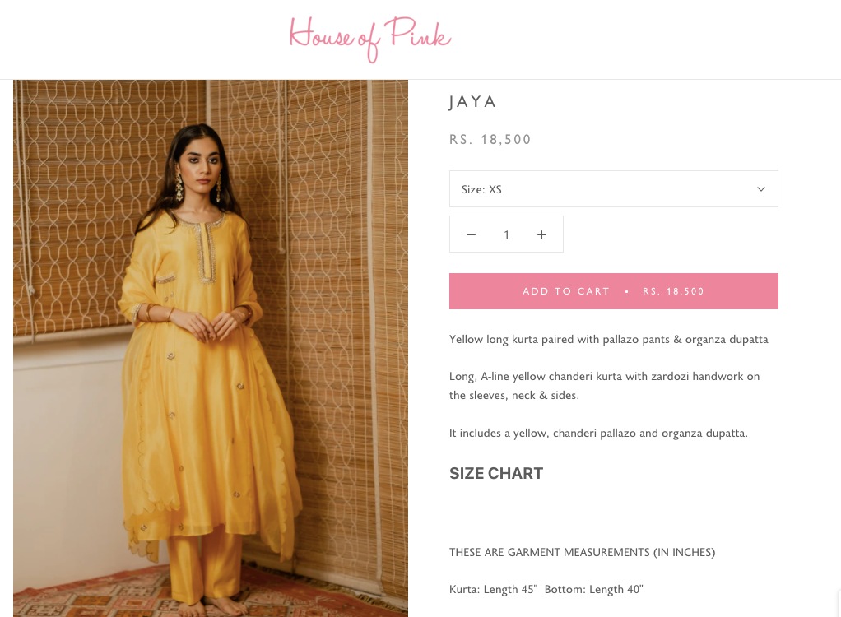This screenshot has width=841, height=617.
Task: Click the chevron arrow in Size selector
Action: (x=760, y=189)
